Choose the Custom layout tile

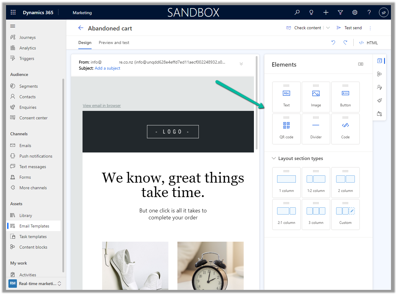pos(345,215)
